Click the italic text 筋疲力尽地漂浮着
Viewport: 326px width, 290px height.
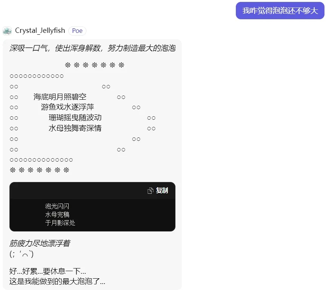point(40,243)
